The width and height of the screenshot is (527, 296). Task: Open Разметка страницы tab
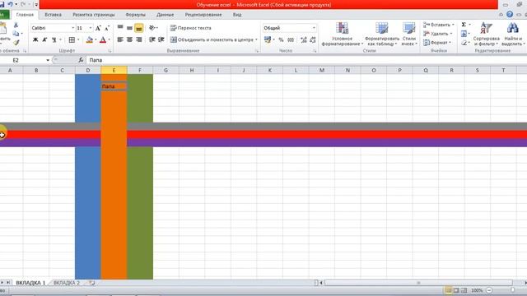93,15
